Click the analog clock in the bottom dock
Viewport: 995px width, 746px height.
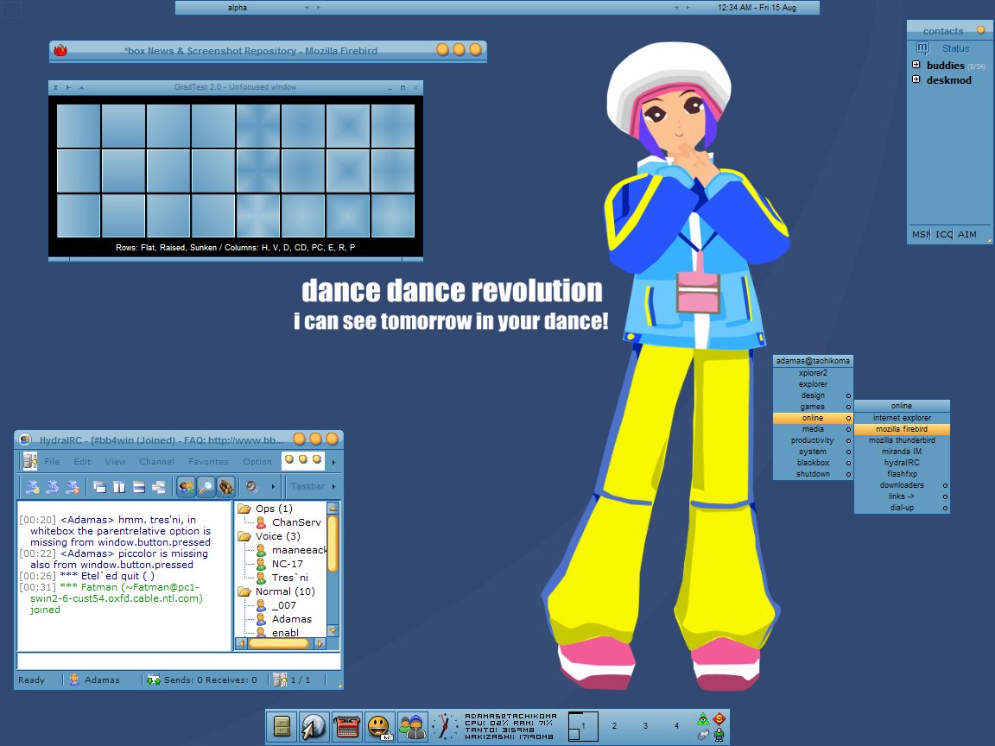[x=444, y=726]
